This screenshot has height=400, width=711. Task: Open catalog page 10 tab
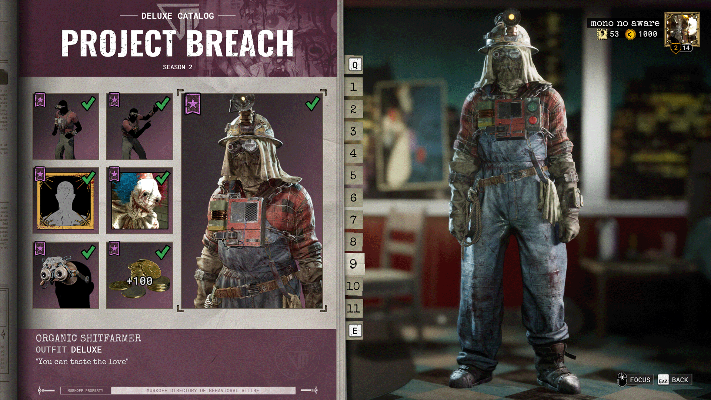pyautogui.click(x=354, y=286)
